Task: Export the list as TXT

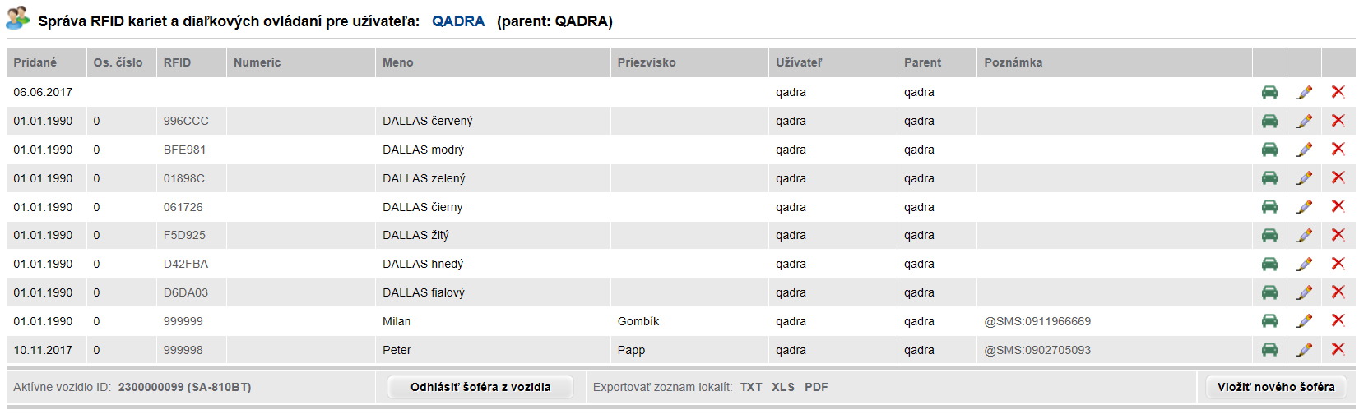Action: click(751, 387)
